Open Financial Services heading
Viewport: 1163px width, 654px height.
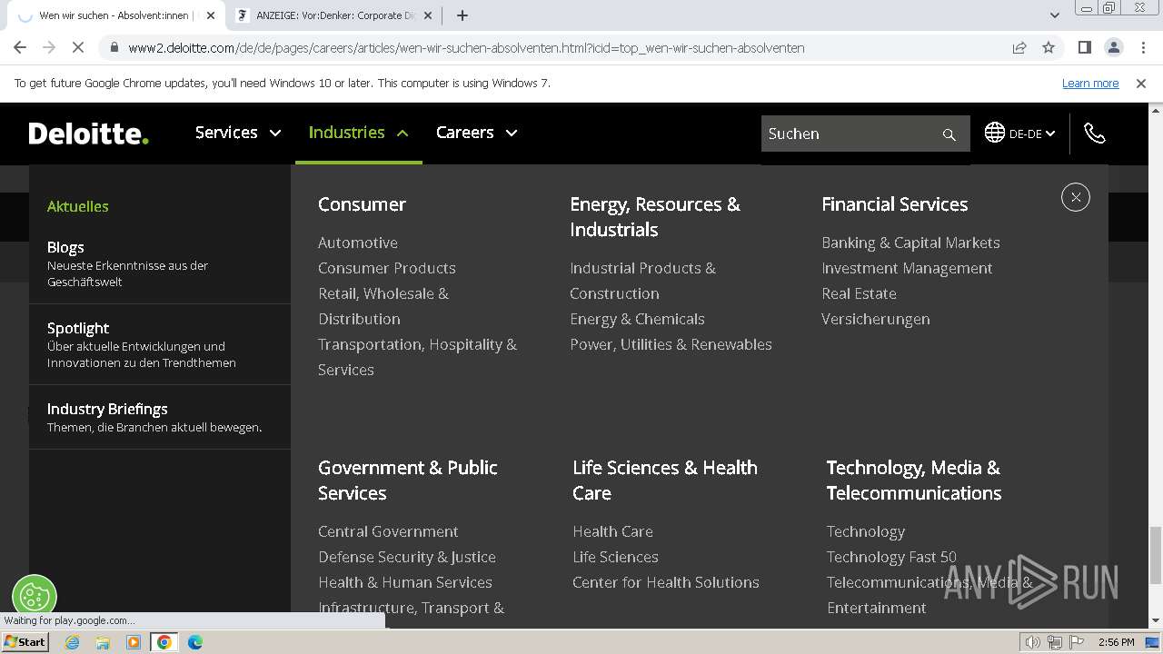895,204
